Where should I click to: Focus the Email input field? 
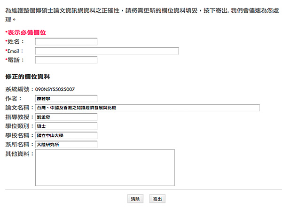tap(107, 51)
